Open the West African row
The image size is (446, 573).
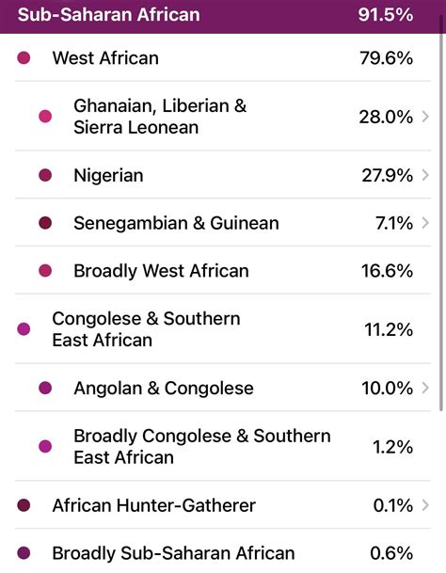pyautogui.click(x=223, y=57)
